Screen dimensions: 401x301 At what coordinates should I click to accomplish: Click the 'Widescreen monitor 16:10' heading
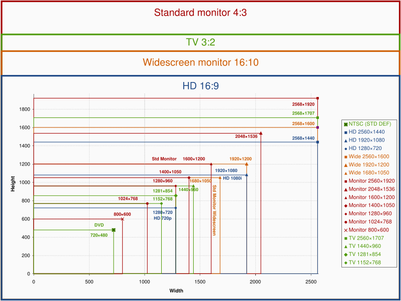(200, 62)
